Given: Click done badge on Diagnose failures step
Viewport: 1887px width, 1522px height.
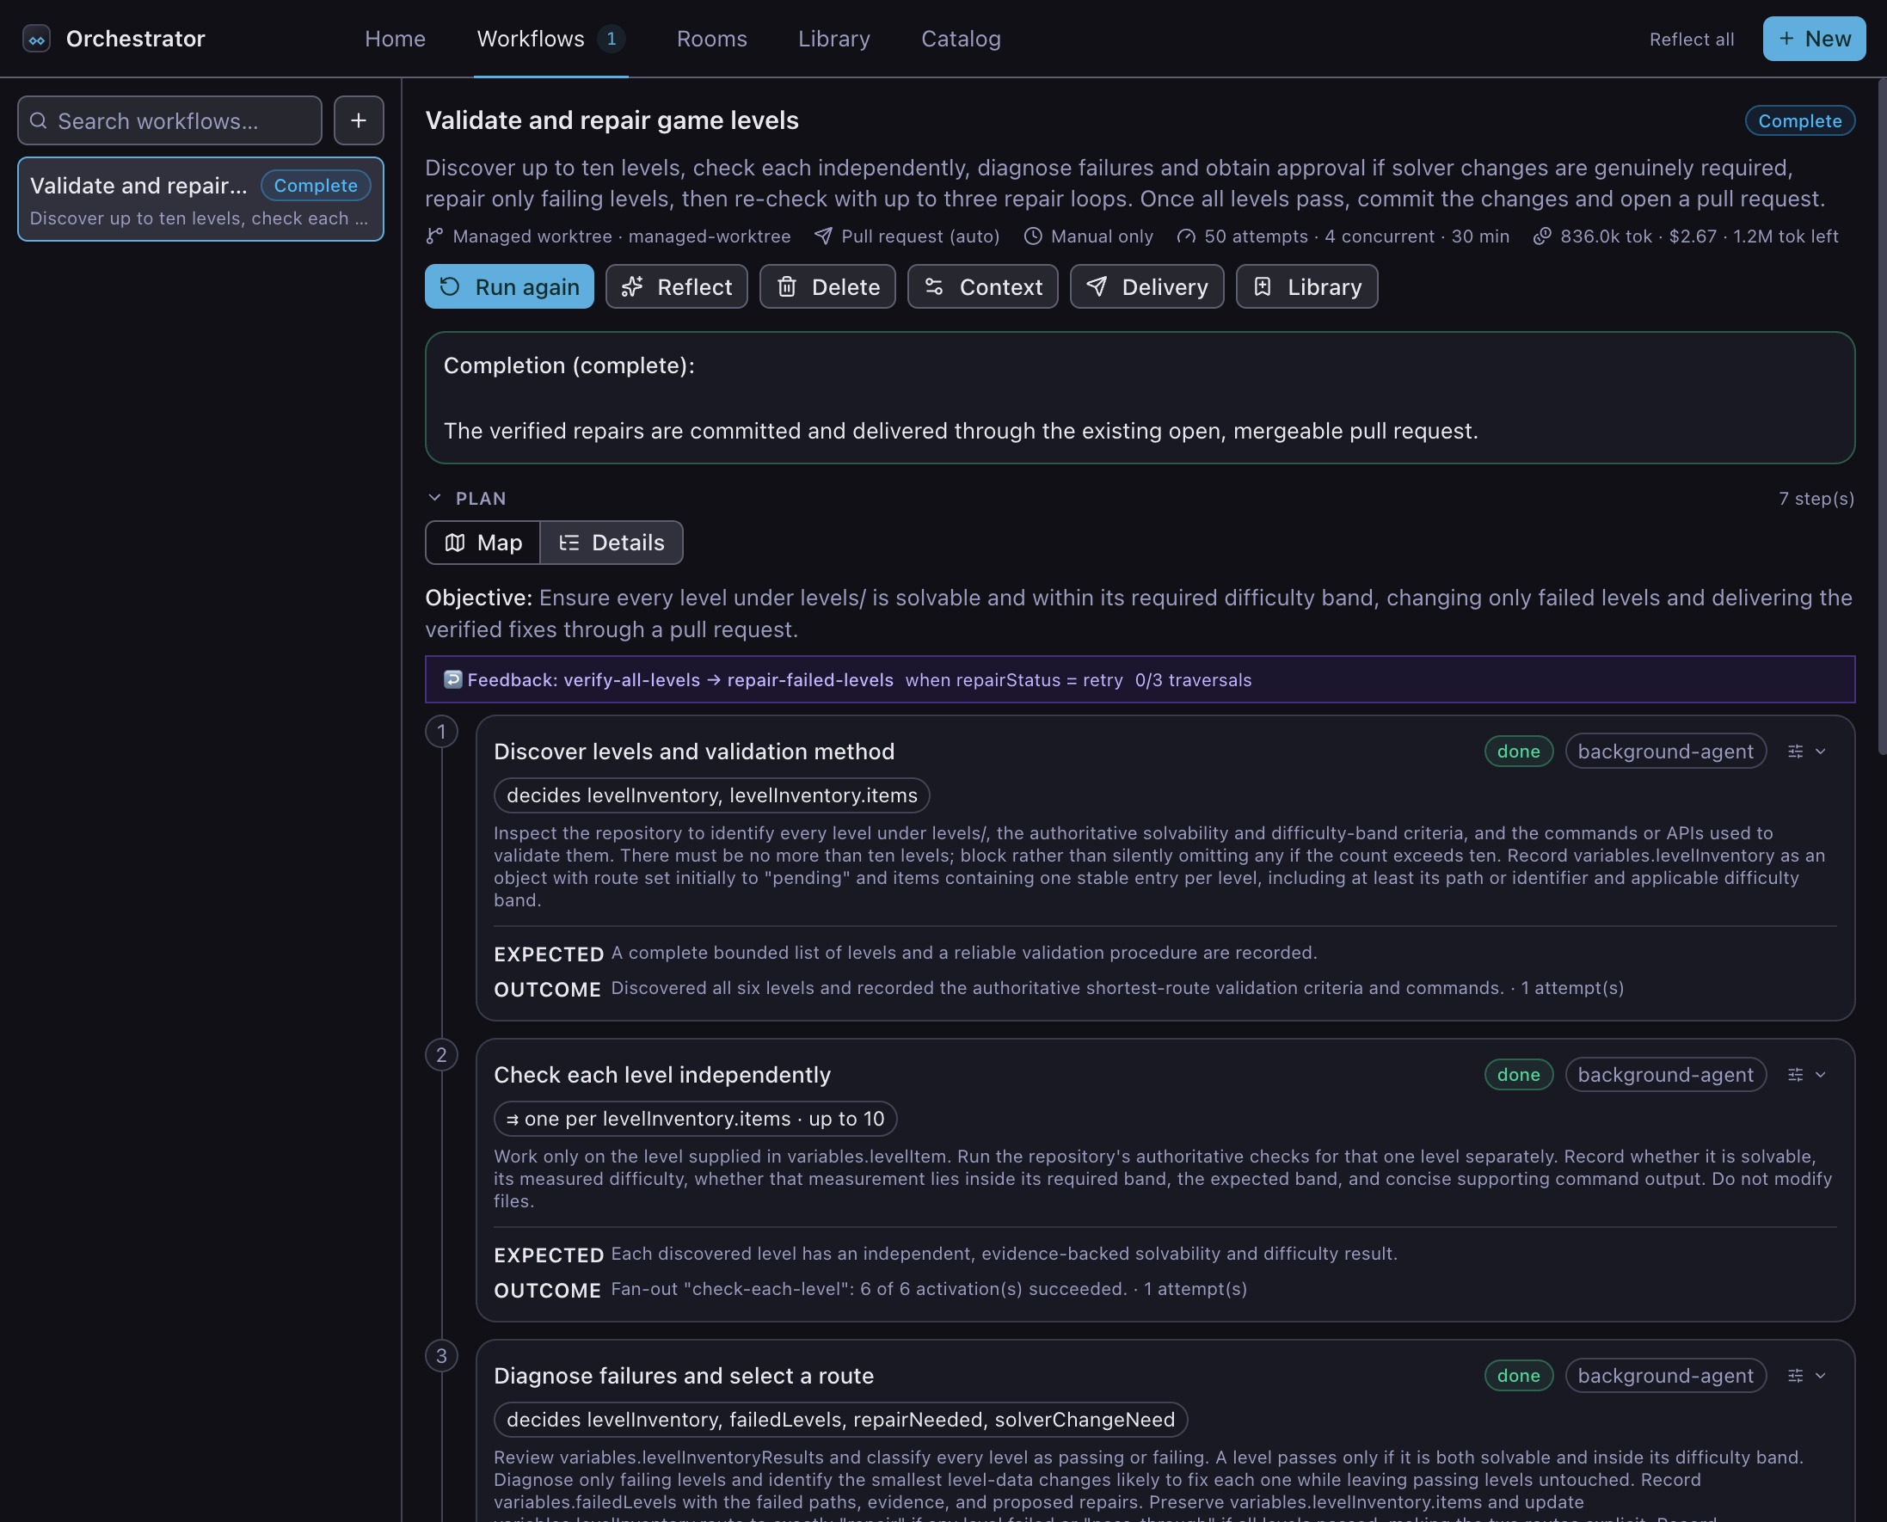Looking at the screenshot, I should point(1518,1376).
